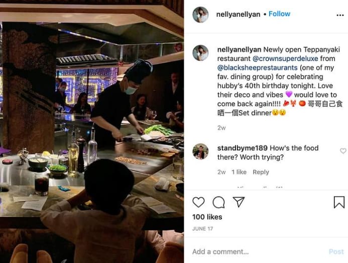Viewport: 348px width, 263px height.
Task: View the 100 likes list
Action: [x=207, y=217]
